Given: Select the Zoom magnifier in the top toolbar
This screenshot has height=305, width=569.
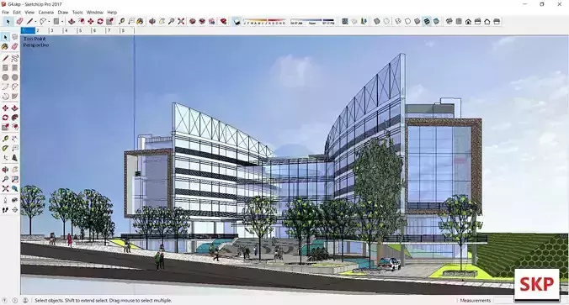Looking at the screenshot, I should click(x=171, y=21).
